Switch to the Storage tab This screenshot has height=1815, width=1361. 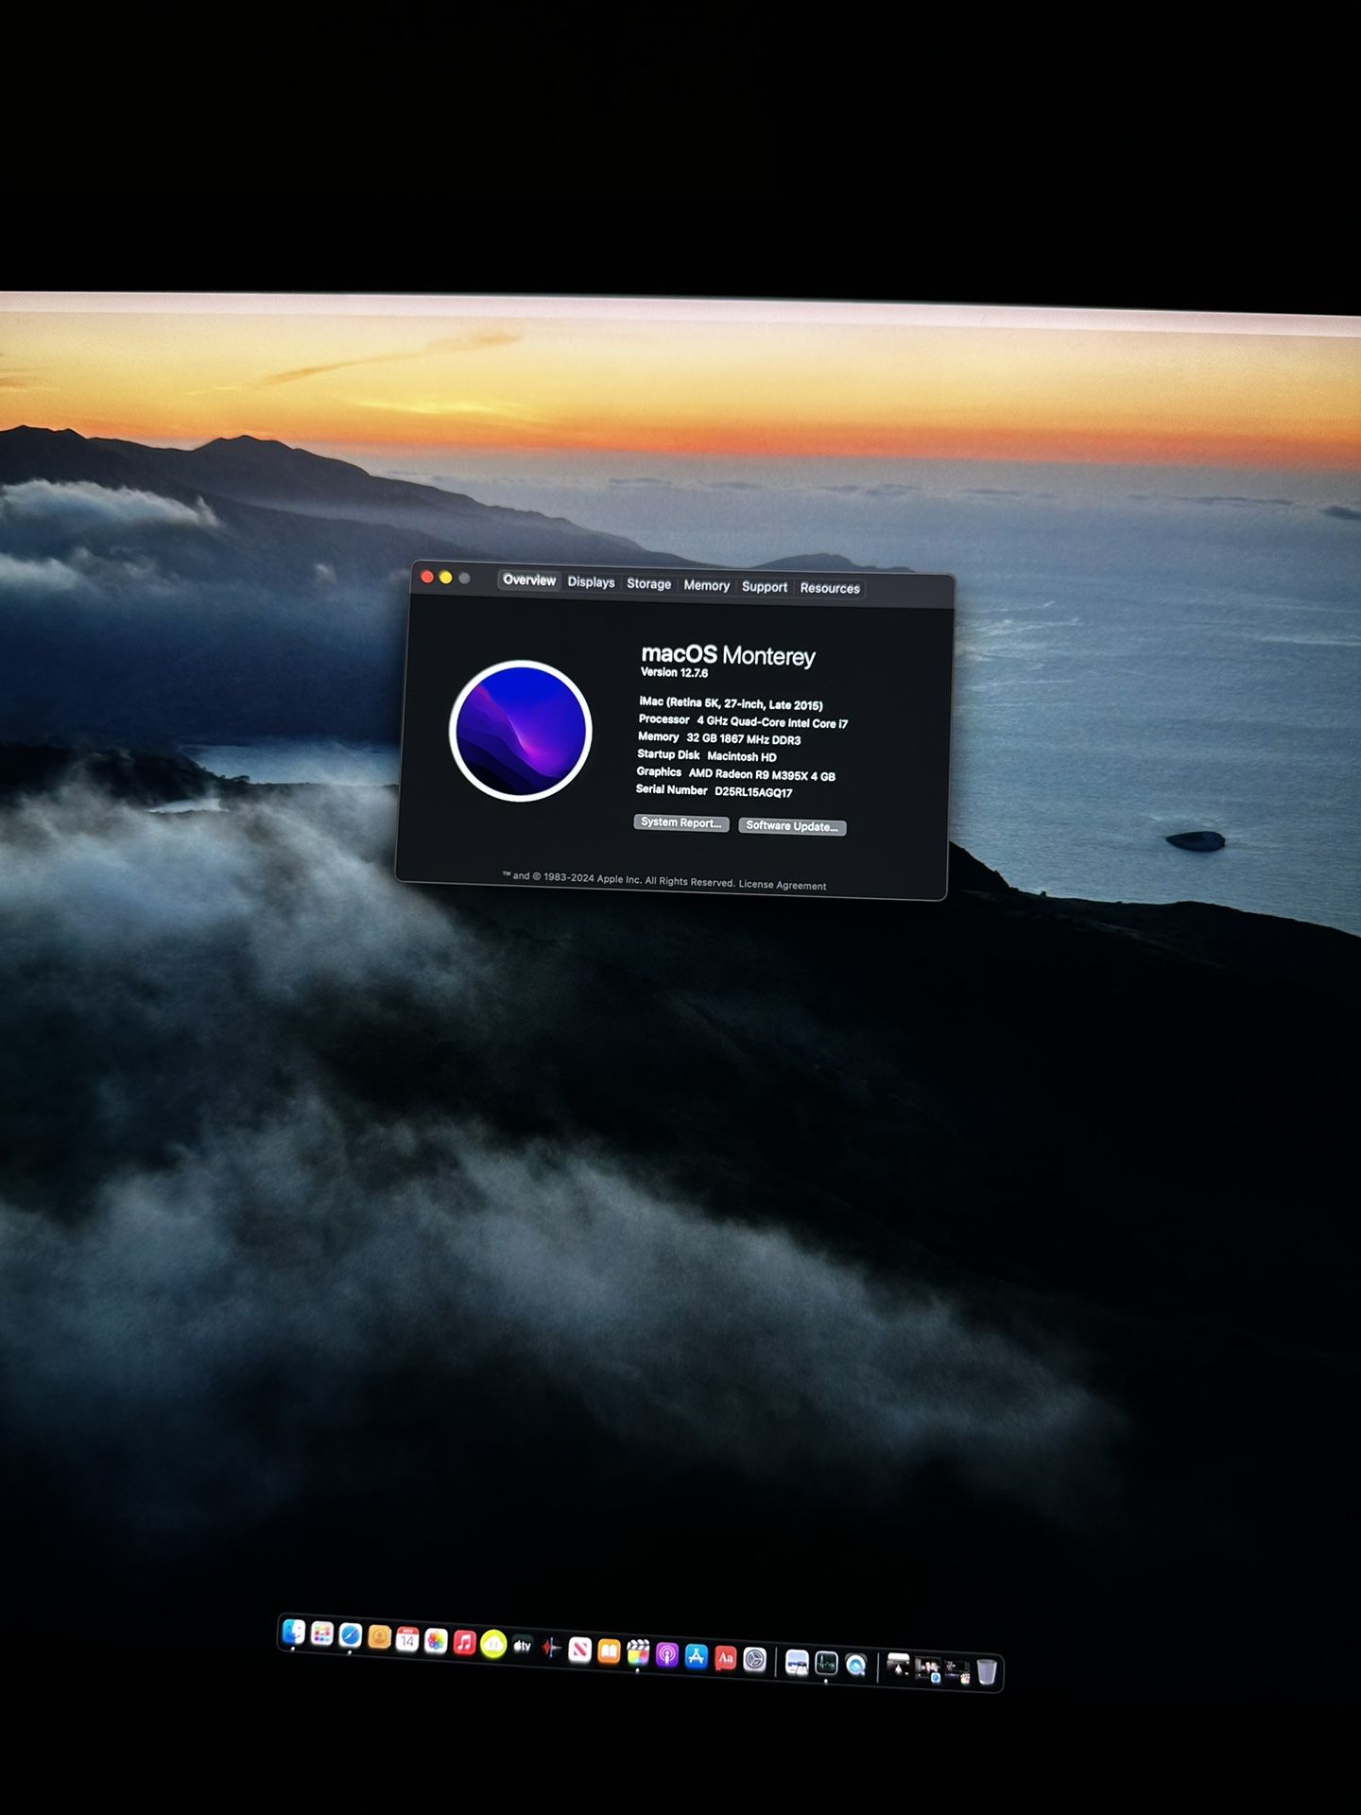(x=649, y=584)
